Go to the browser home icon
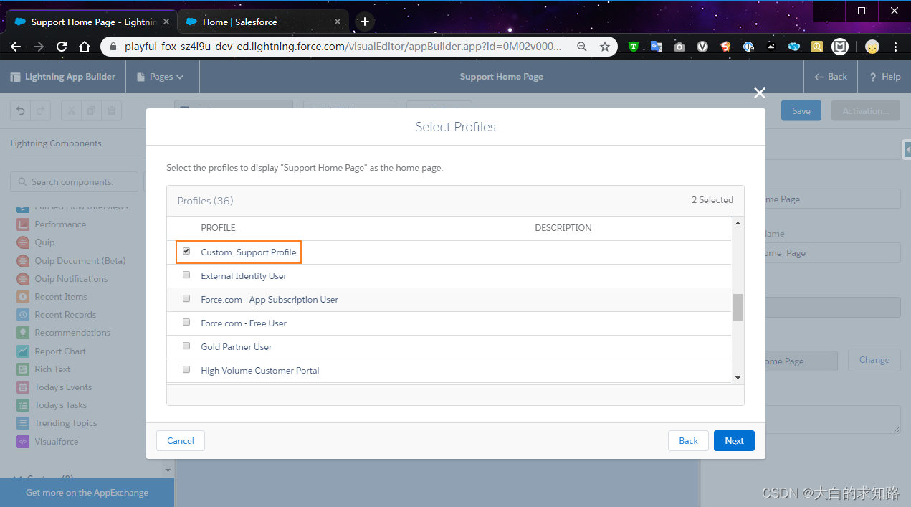Image resolution: width=911 pixels, height=507 pixels. click(85, 47)
